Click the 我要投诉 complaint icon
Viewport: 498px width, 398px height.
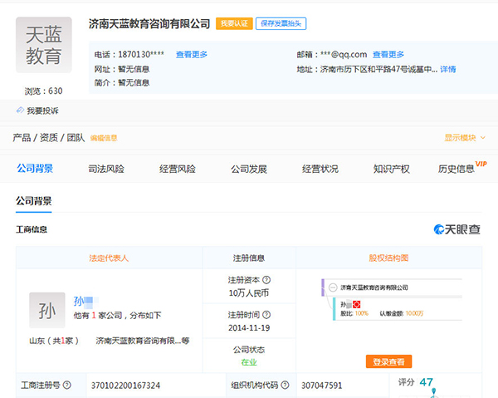click(20, 111)
